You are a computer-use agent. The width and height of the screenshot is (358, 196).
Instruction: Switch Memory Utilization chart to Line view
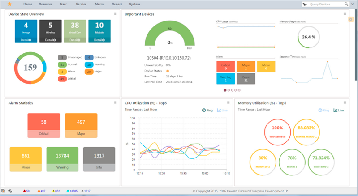click(338, 110)
